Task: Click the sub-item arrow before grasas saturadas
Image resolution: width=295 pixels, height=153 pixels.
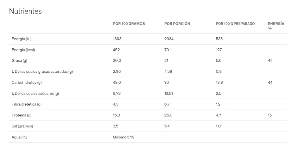Action: tap(13, 72)
